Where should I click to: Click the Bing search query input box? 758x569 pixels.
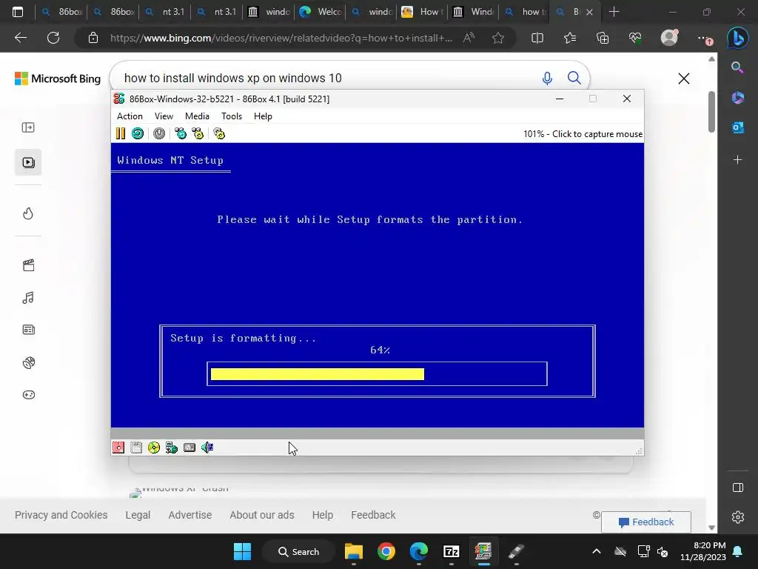click(329, 78)
